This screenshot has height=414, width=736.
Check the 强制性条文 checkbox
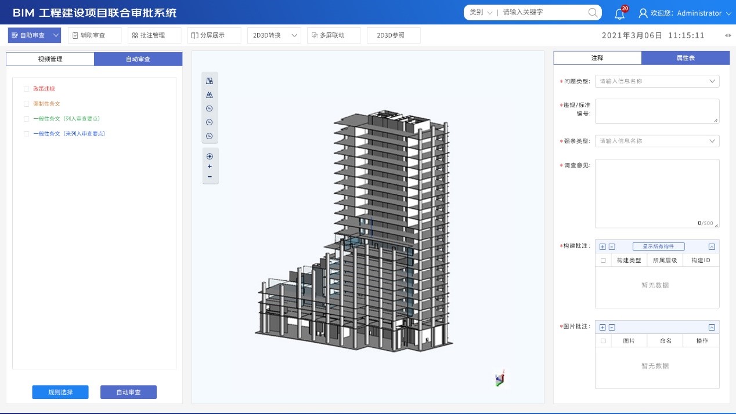26,104
